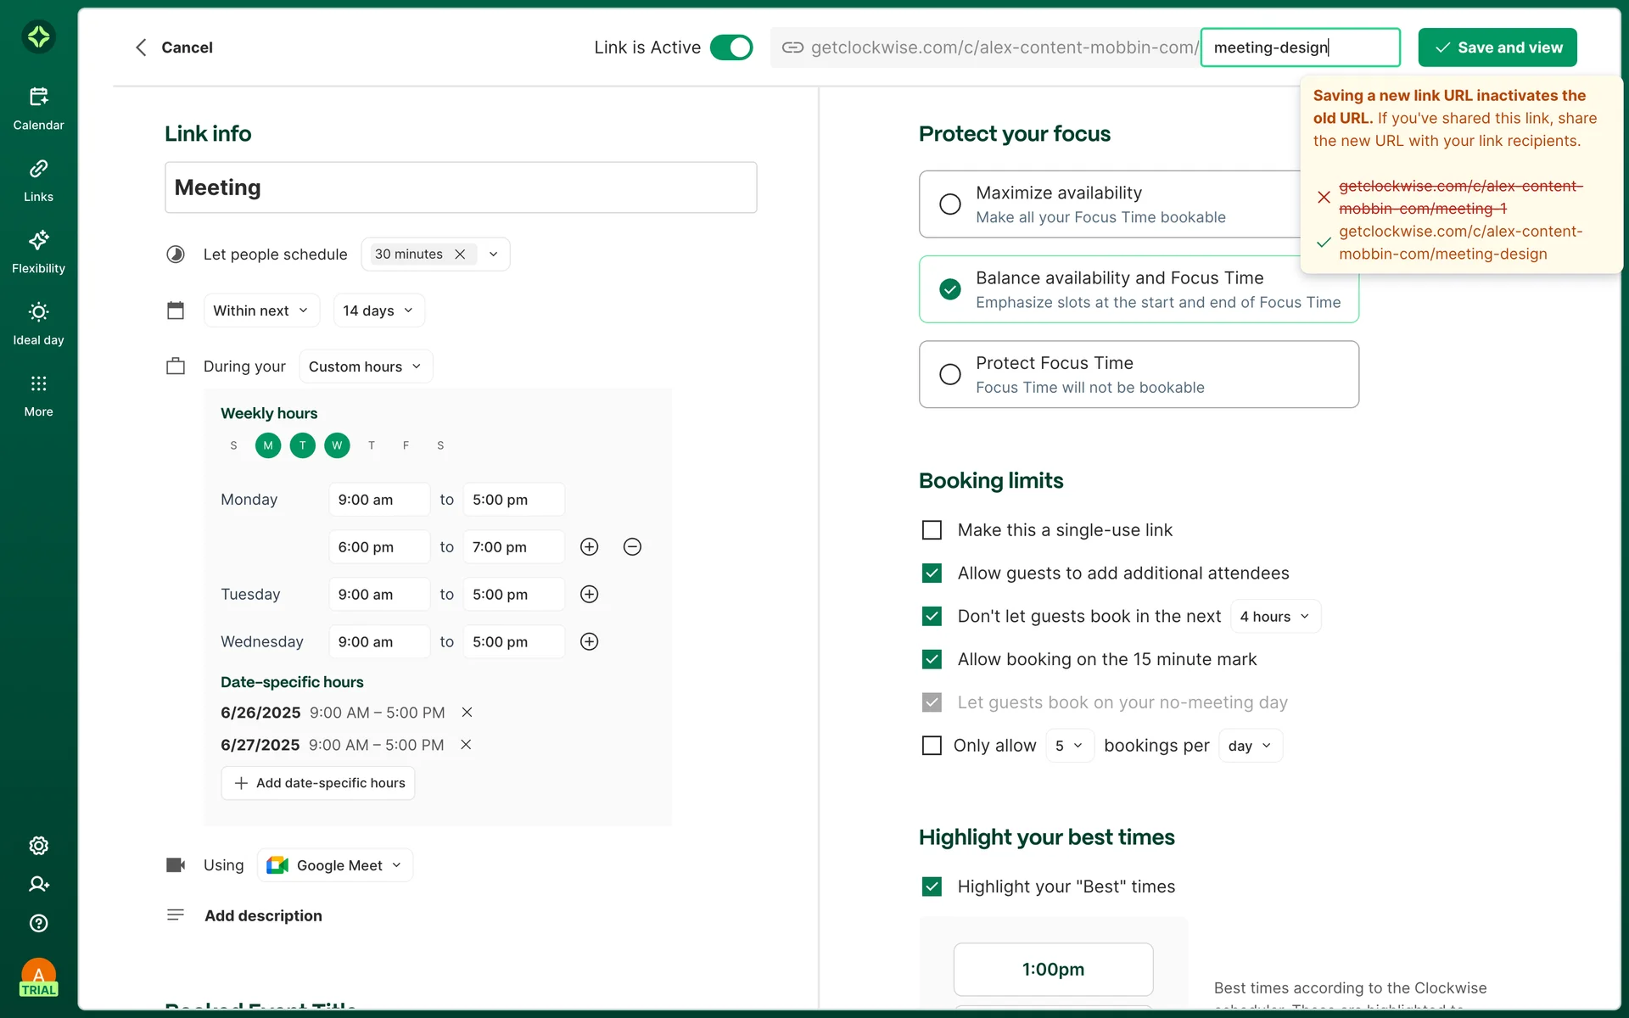This screenshot has height=1018, width=1629.
Task: Uncheck Allow booking on 15 minute mark
Action: point(932,659)
